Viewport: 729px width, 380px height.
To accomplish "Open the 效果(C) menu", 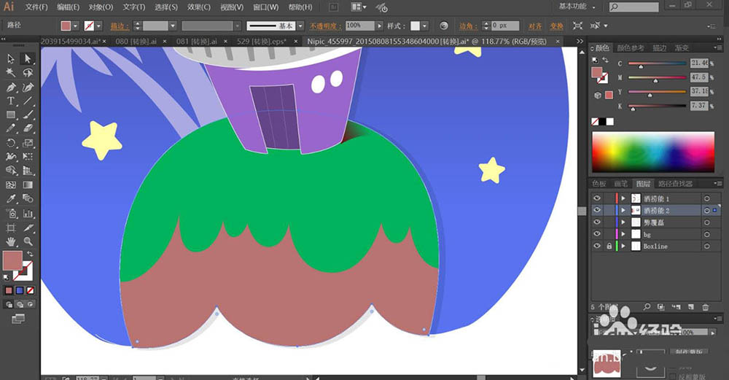I will [198, 7].
